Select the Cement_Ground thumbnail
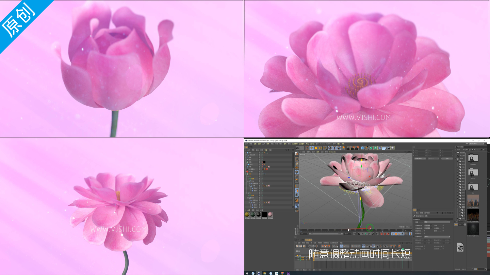The width and height of the screenshot is (490, 275). [473, 229]
